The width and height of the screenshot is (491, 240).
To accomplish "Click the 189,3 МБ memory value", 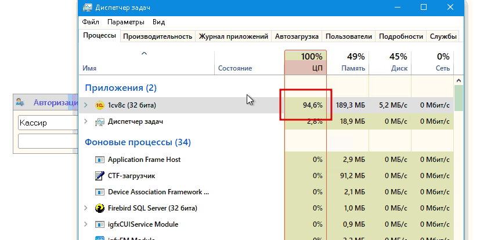I will (351, 105).
